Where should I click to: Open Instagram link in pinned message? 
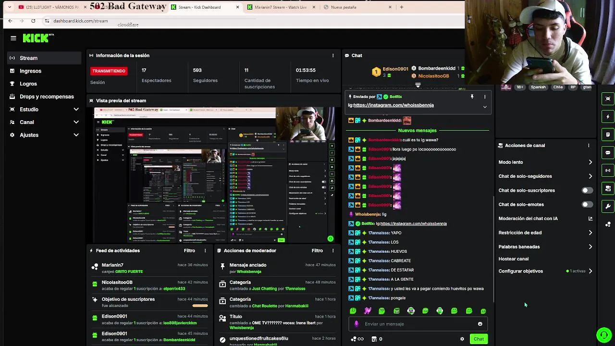pyautogui.click(x=394, y=105)
